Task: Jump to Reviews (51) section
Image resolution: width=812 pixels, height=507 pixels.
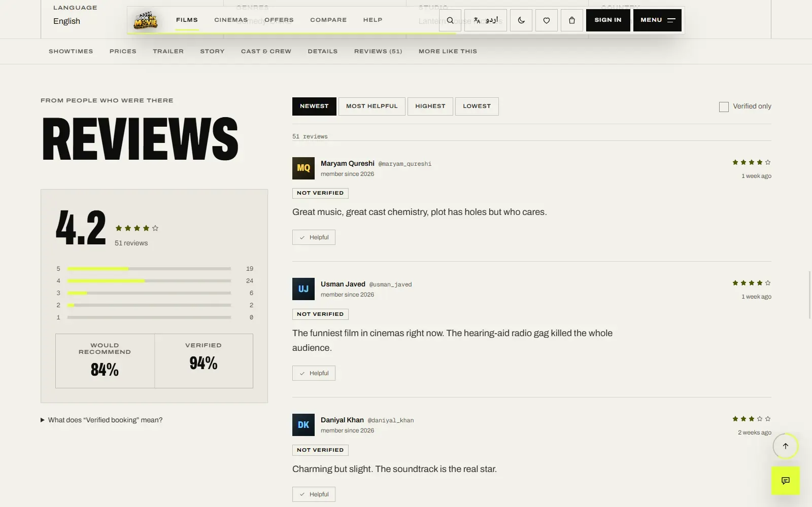Action: point(378,51)
